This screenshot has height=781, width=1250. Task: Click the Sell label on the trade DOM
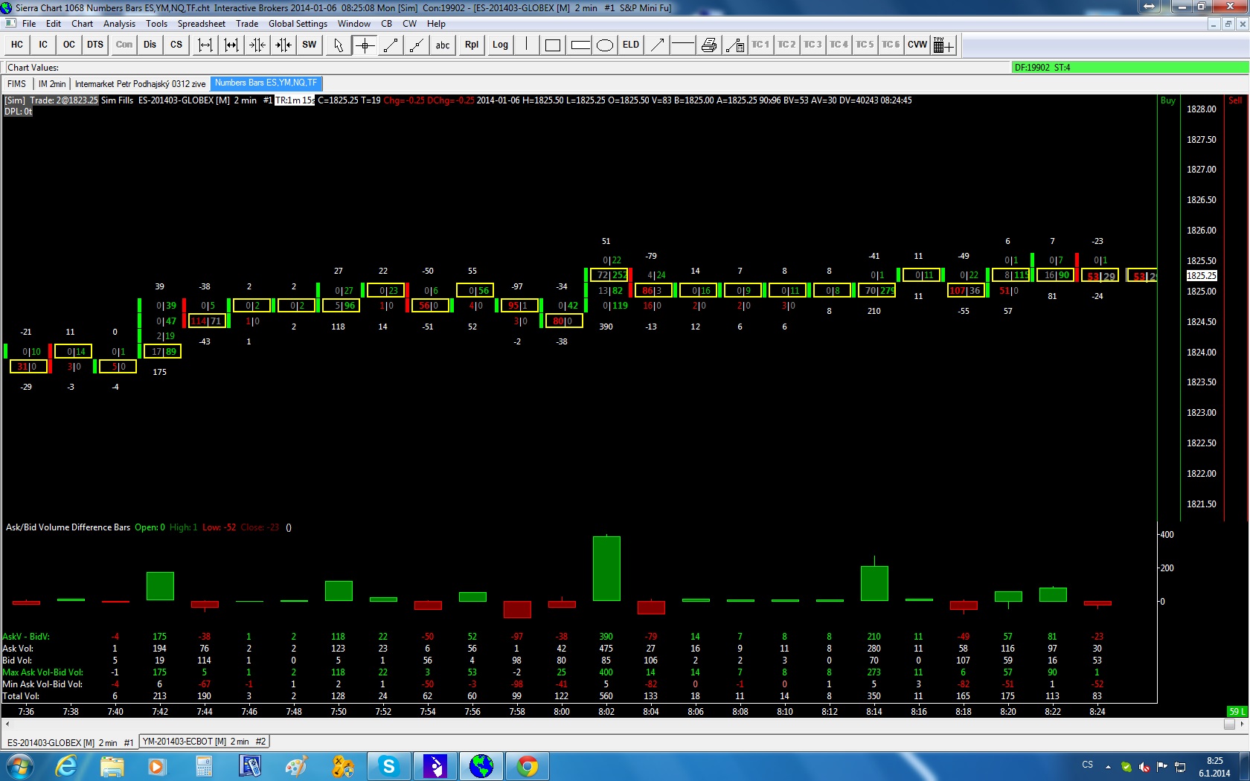[x=1235, y=100]
